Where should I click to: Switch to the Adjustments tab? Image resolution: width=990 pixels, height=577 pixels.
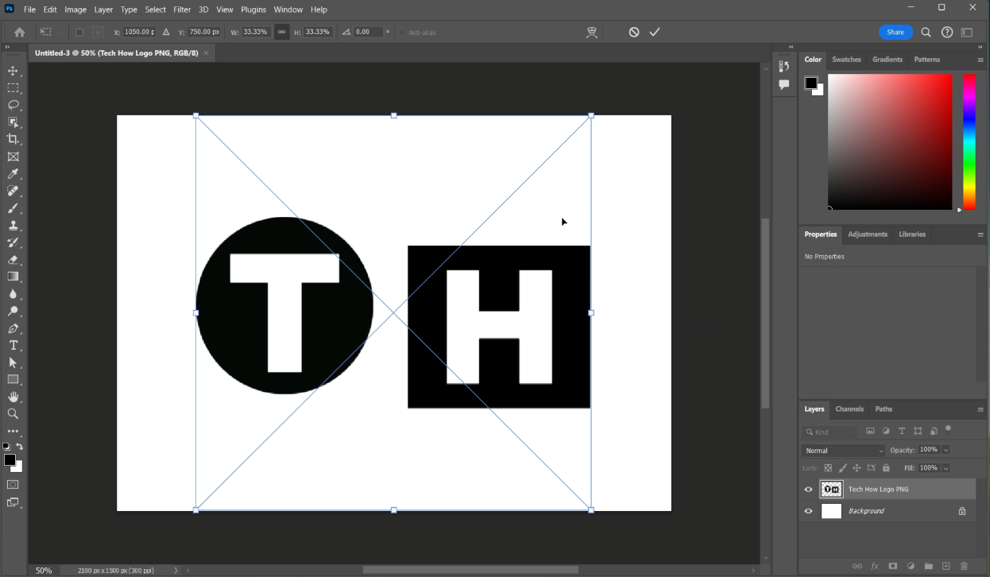point(868,234)
